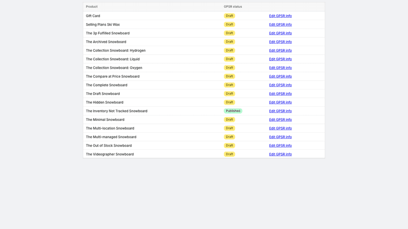
Task: Edit GPSR info for Collection Snowboard: Liquid
Action: [280, 59]
